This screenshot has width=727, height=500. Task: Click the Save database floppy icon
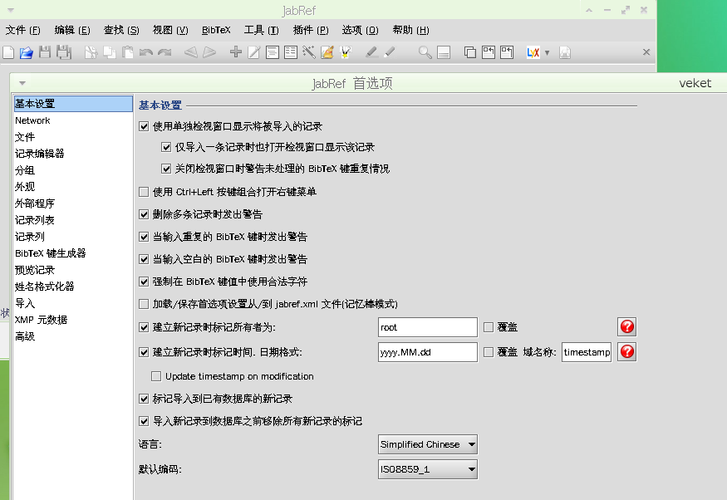(45, 52)
